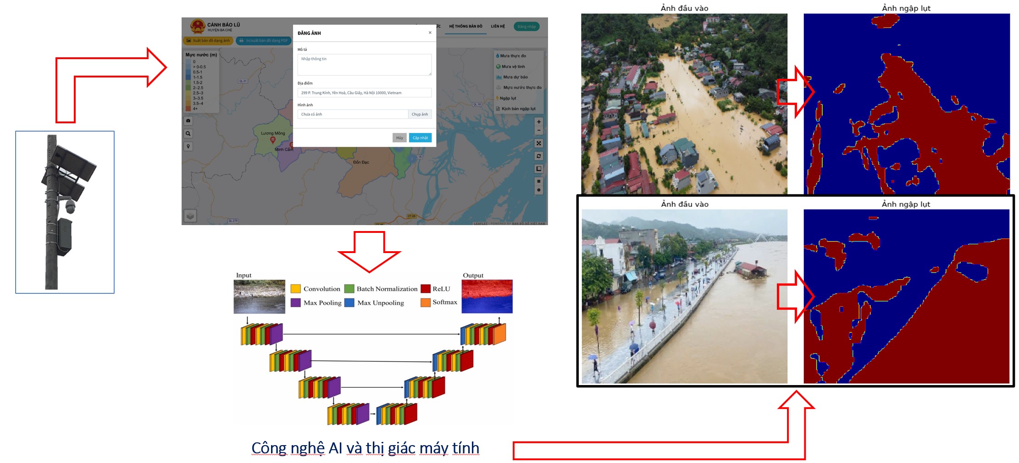This screenshot has height=463, width=1019.
Task: Click the camera pole photo
Action: (x=65, y=212)
